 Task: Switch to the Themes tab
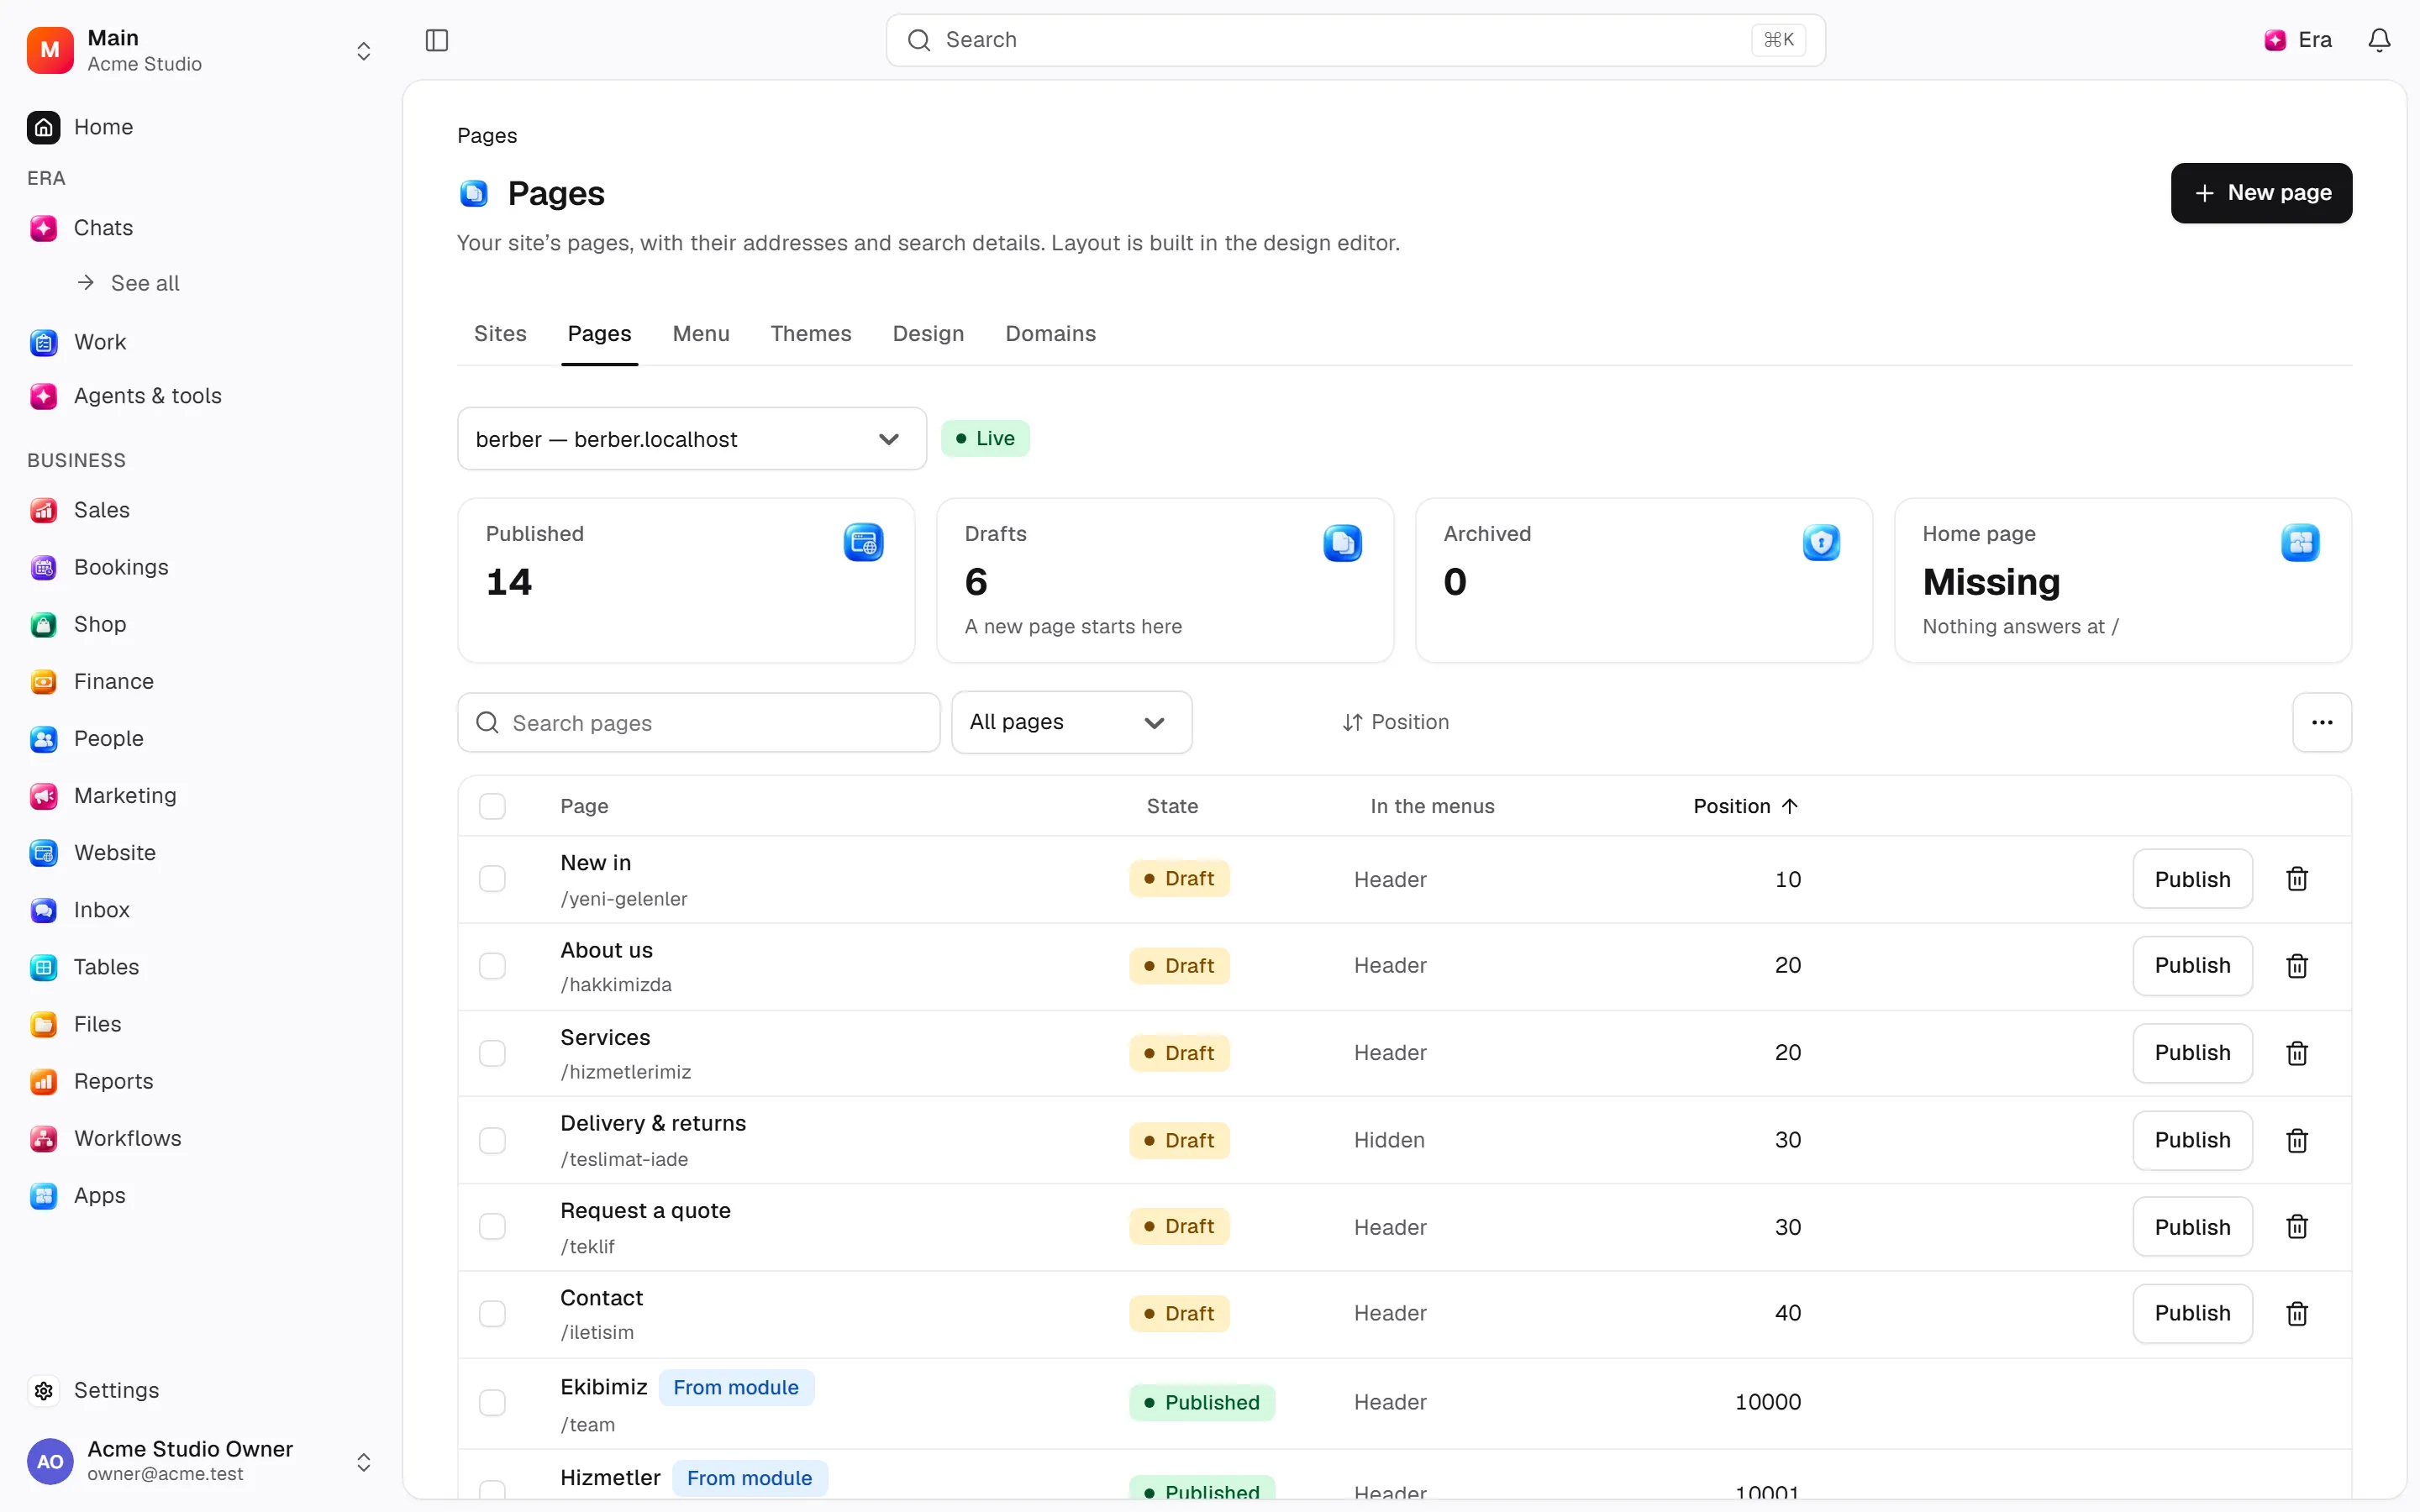pyautogui.click(x=811, y=334)
